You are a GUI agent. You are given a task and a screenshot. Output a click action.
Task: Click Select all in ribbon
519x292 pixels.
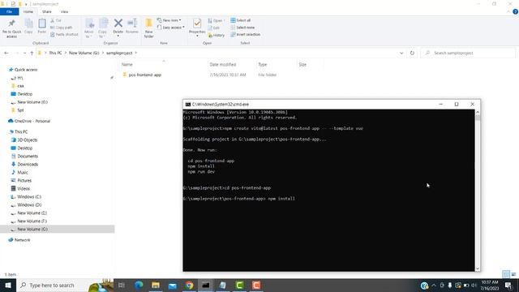(241, 20)
